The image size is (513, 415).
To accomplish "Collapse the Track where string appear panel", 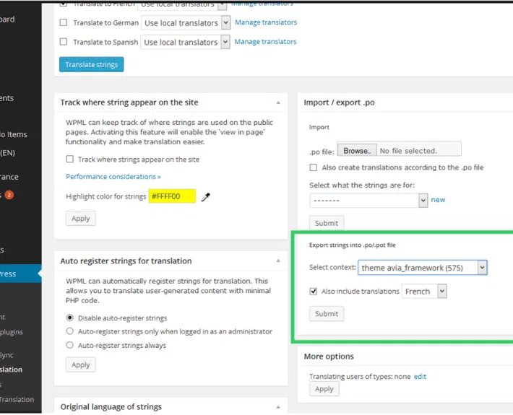I will click(x=278, y=102).
